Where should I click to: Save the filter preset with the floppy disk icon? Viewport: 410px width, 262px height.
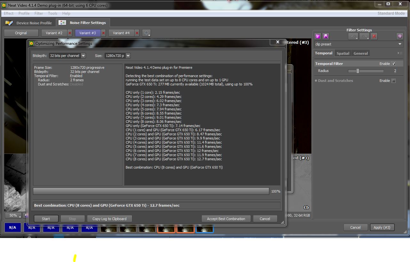325,36
